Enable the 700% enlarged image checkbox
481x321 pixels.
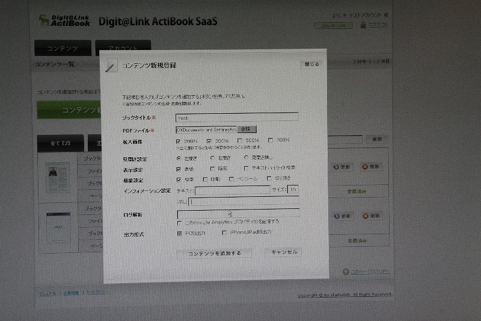click(x=270, y=140)
